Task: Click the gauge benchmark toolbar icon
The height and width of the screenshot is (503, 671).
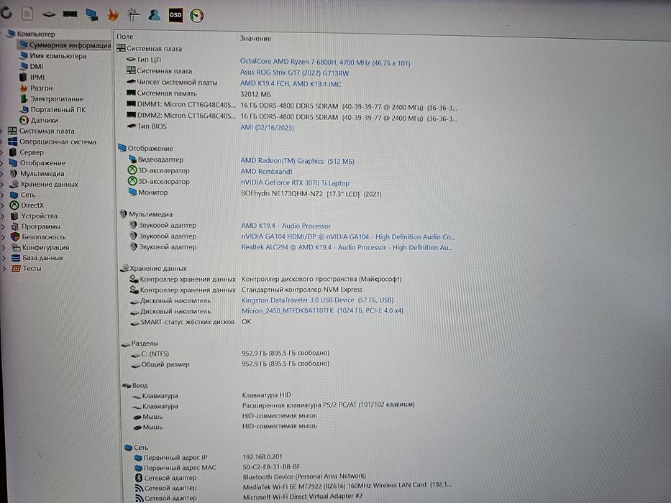Action: (x=197, y=16)
